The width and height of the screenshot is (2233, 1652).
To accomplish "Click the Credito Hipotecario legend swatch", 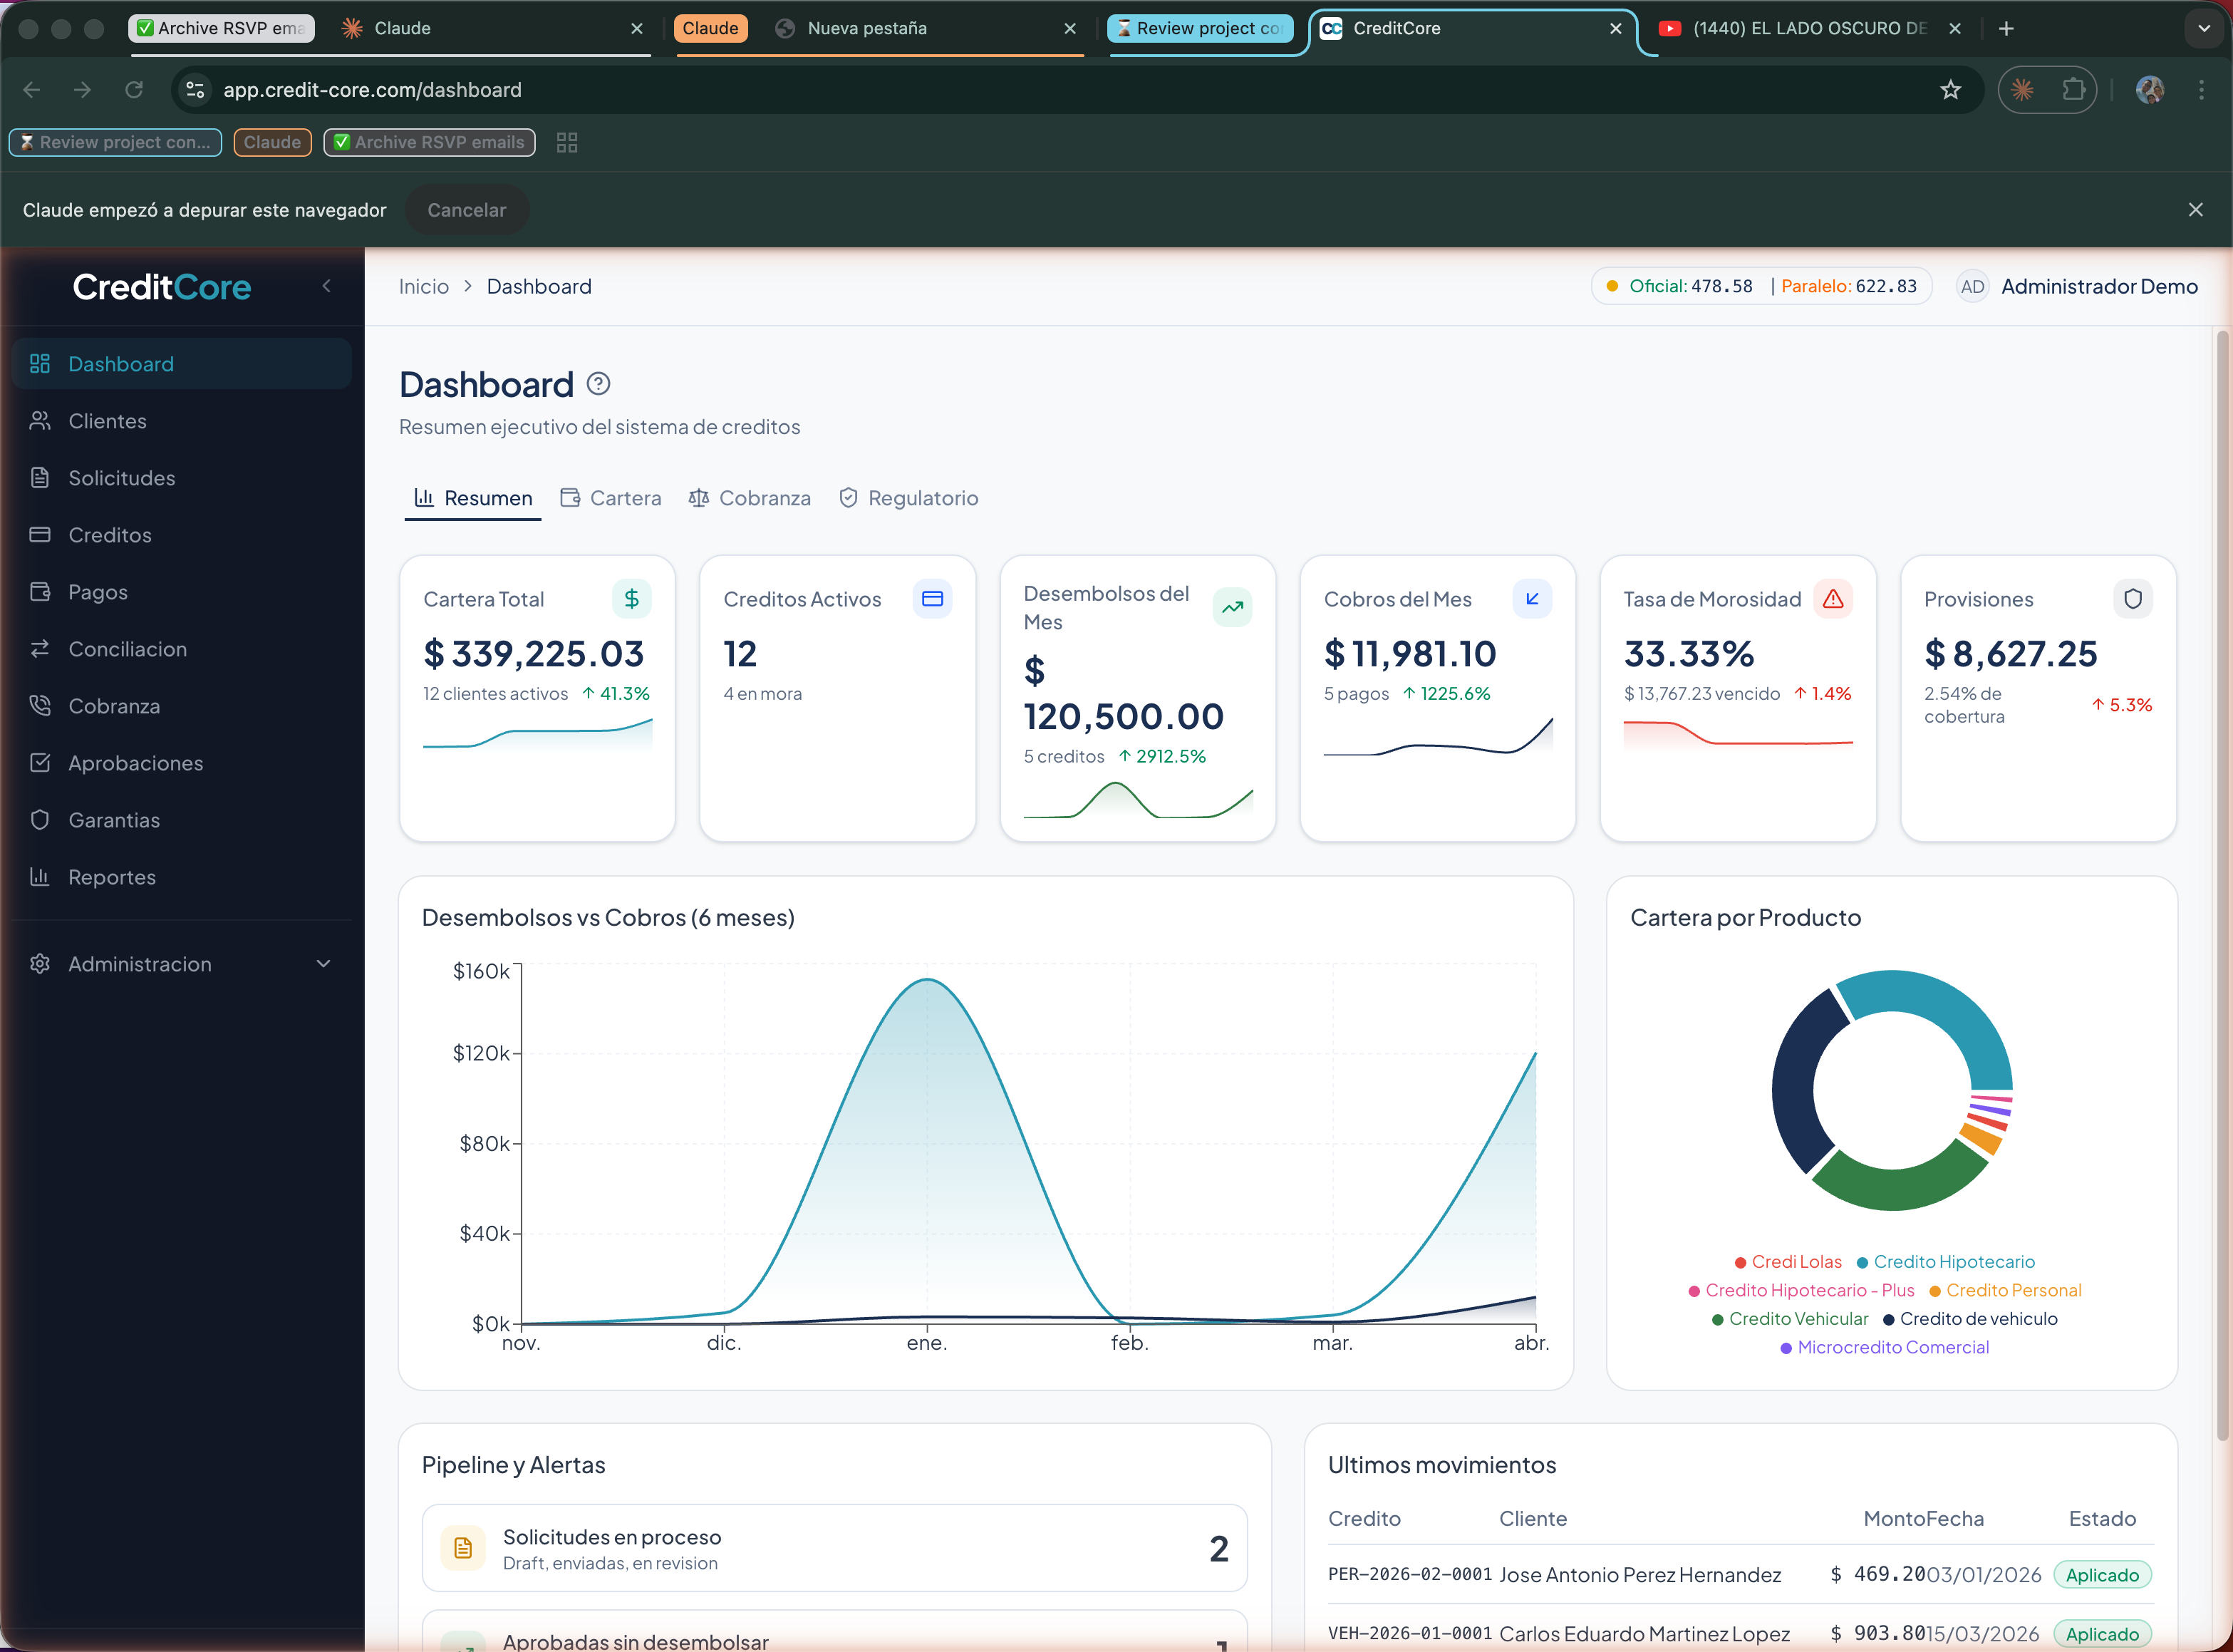I will tap(1862, 1261).
